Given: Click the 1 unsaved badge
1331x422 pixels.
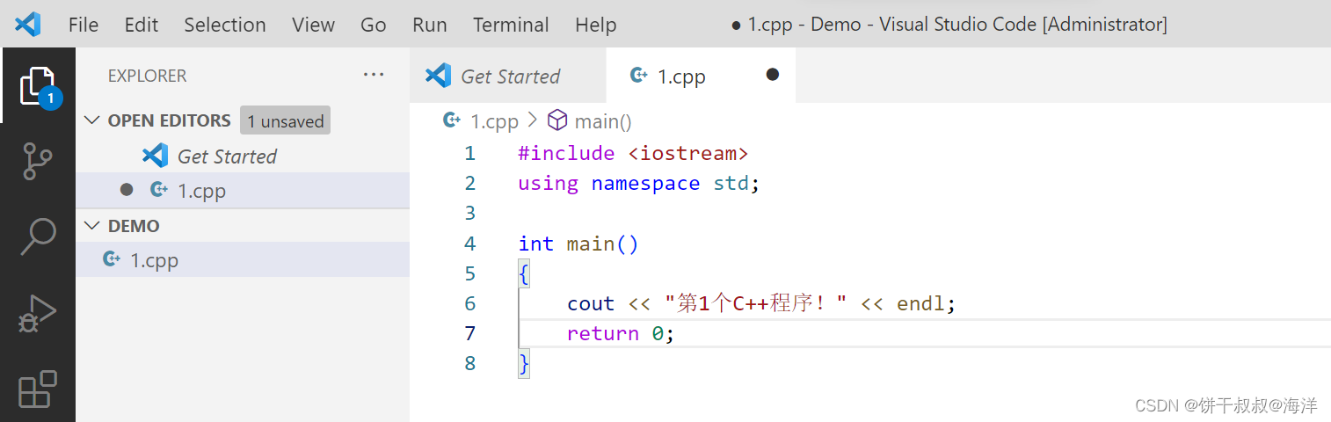Looking at the screenshot, I should 286,121.
